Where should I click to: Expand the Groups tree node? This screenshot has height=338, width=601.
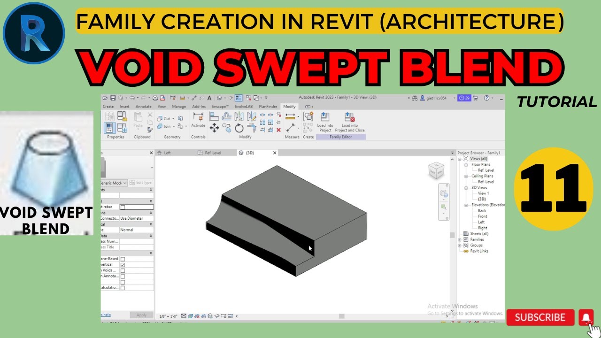click(x=460, y=245)
